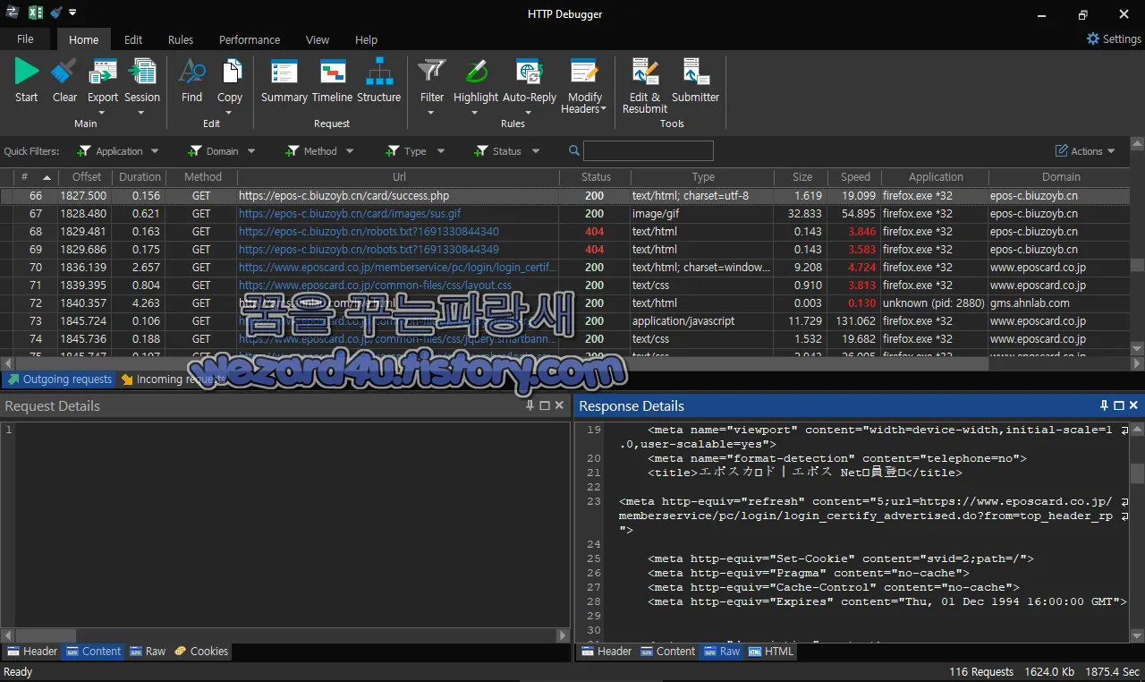Open Export dropdown arrow
This screenshot has width=1145, height=682.
click(102, 113)
